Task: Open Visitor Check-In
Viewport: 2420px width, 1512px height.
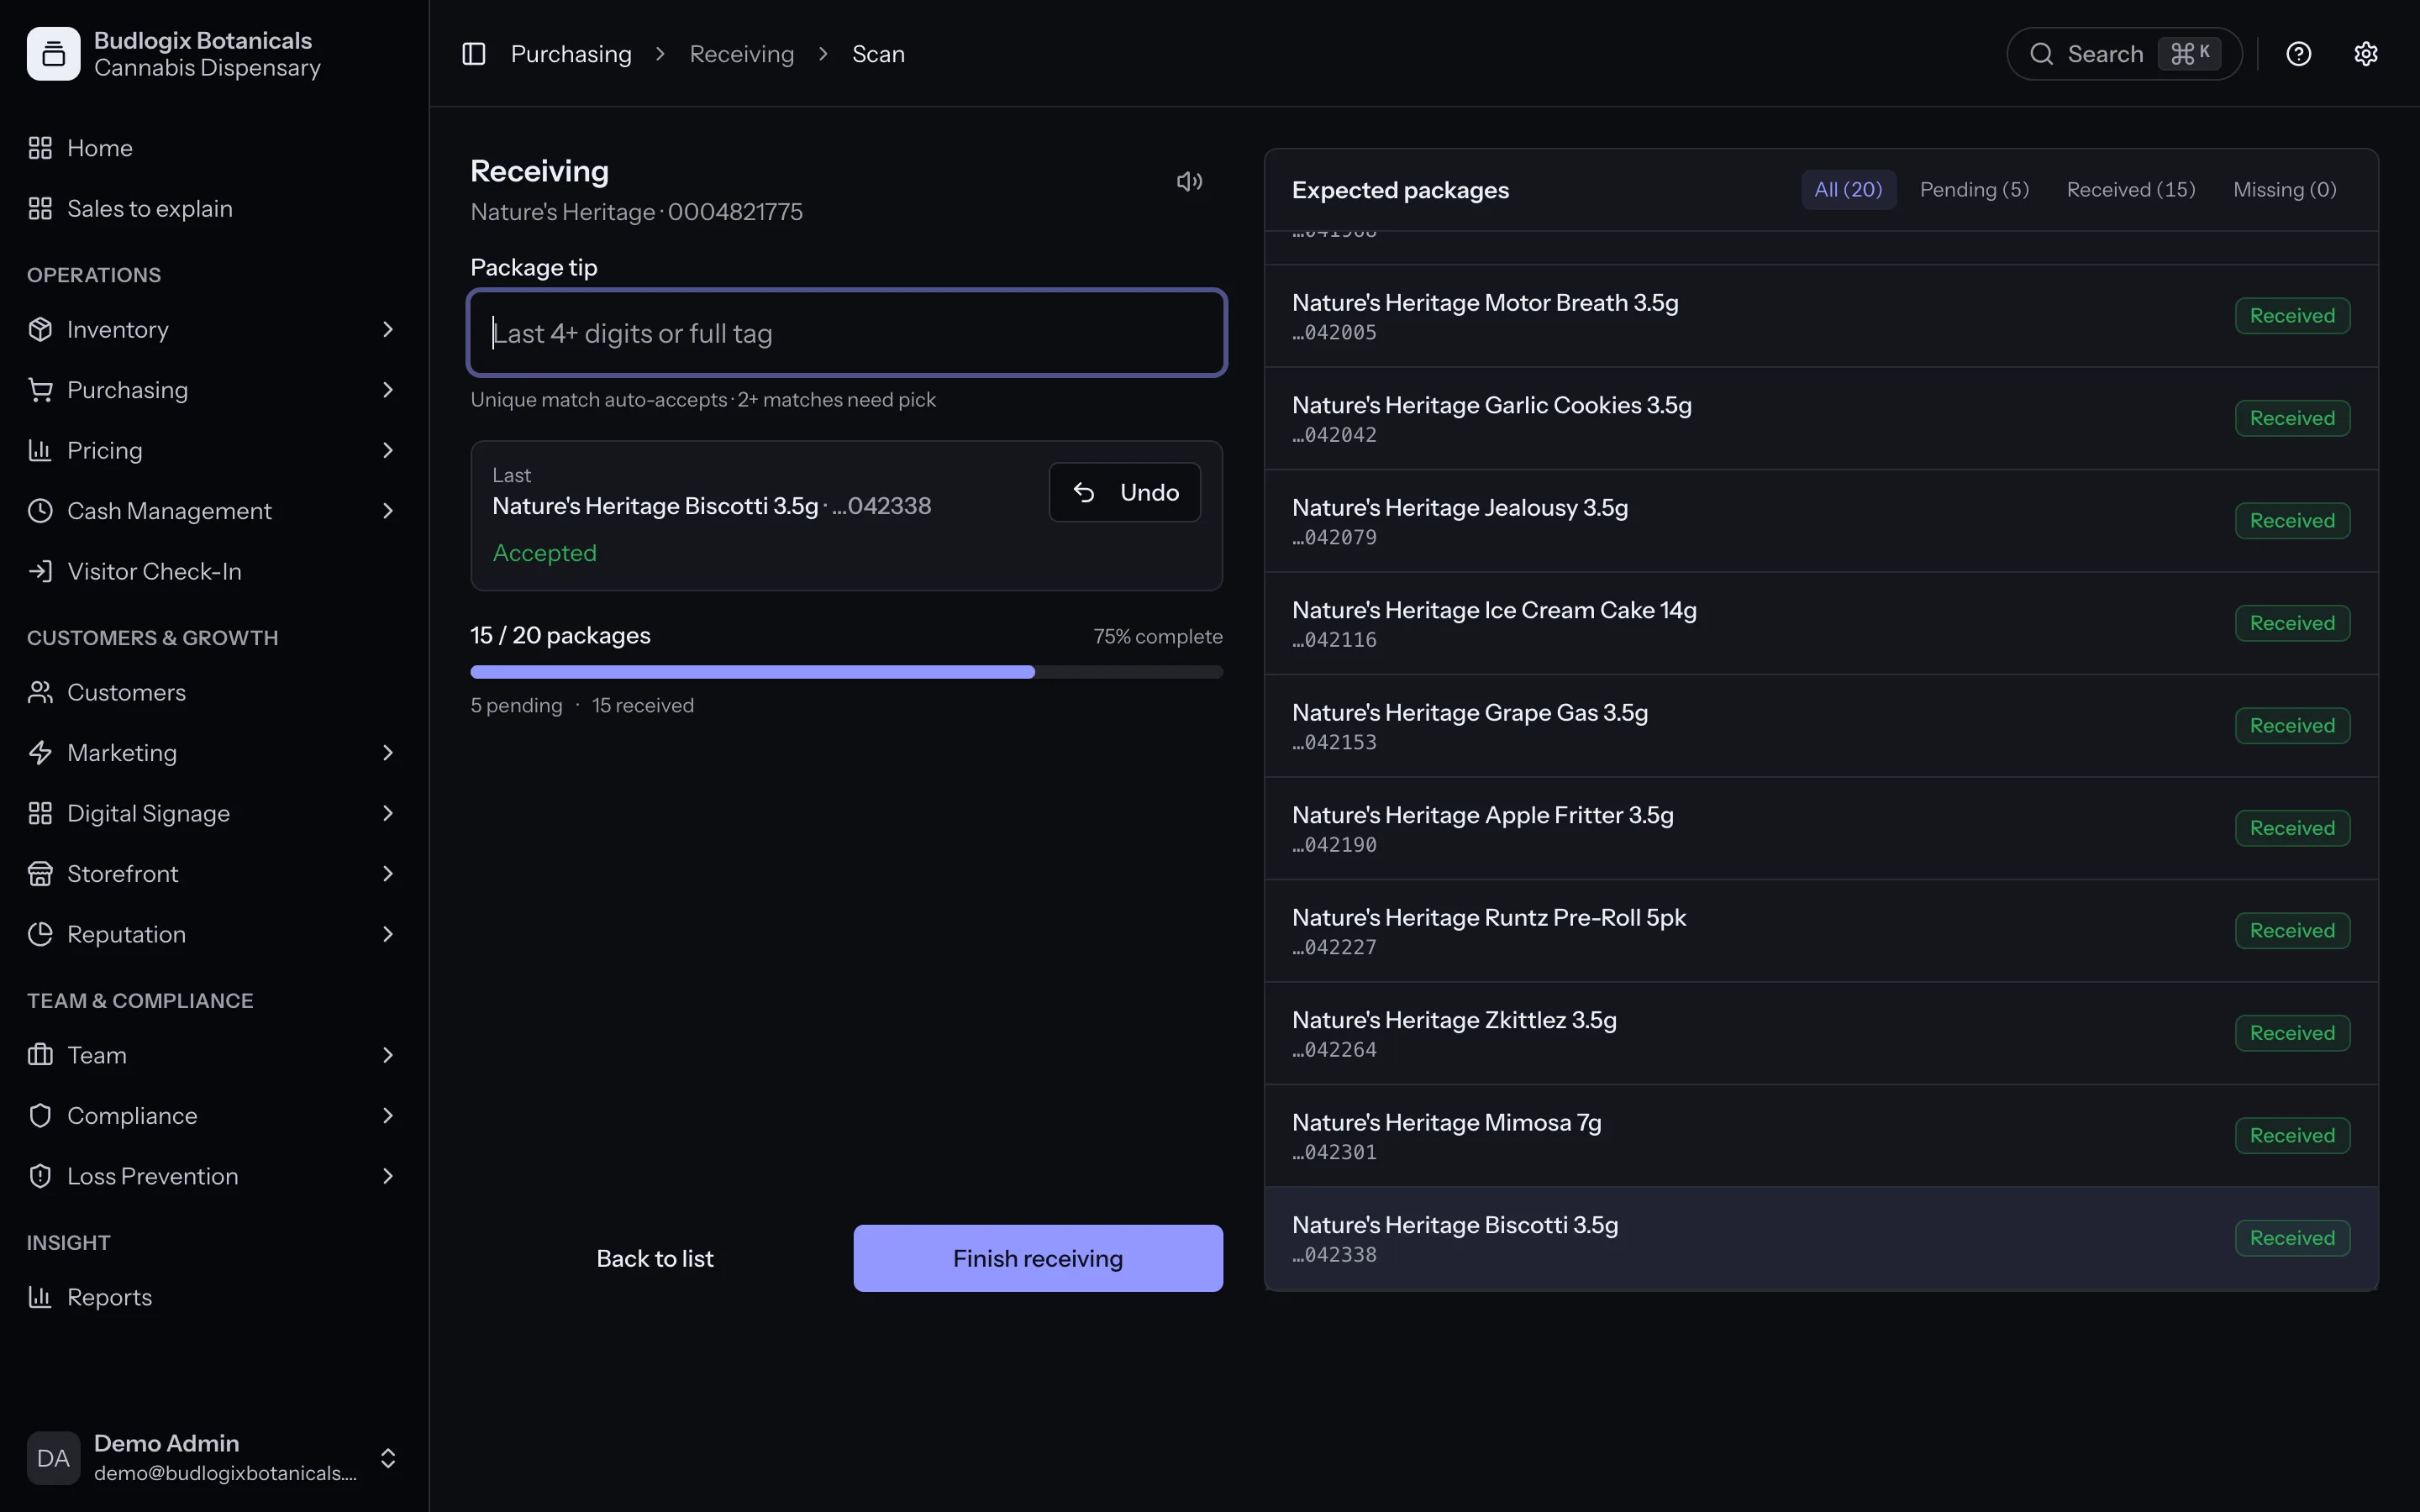Action: 214,571
